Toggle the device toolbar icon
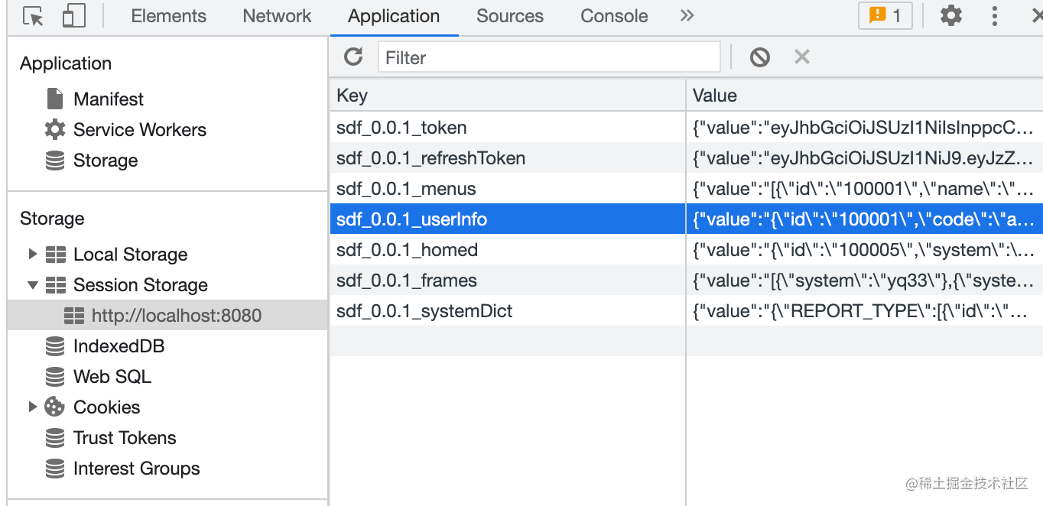The image size is (1043, 506). point(73,16)
